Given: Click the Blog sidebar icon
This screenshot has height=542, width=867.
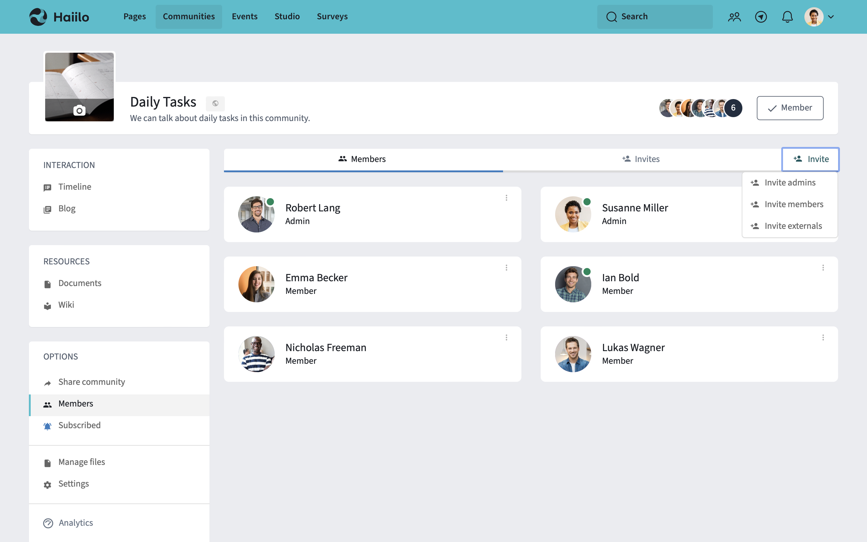Looking at the screenshot, I should (47, 210).
